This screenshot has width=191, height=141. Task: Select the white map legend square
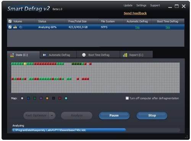pos(22,98)
